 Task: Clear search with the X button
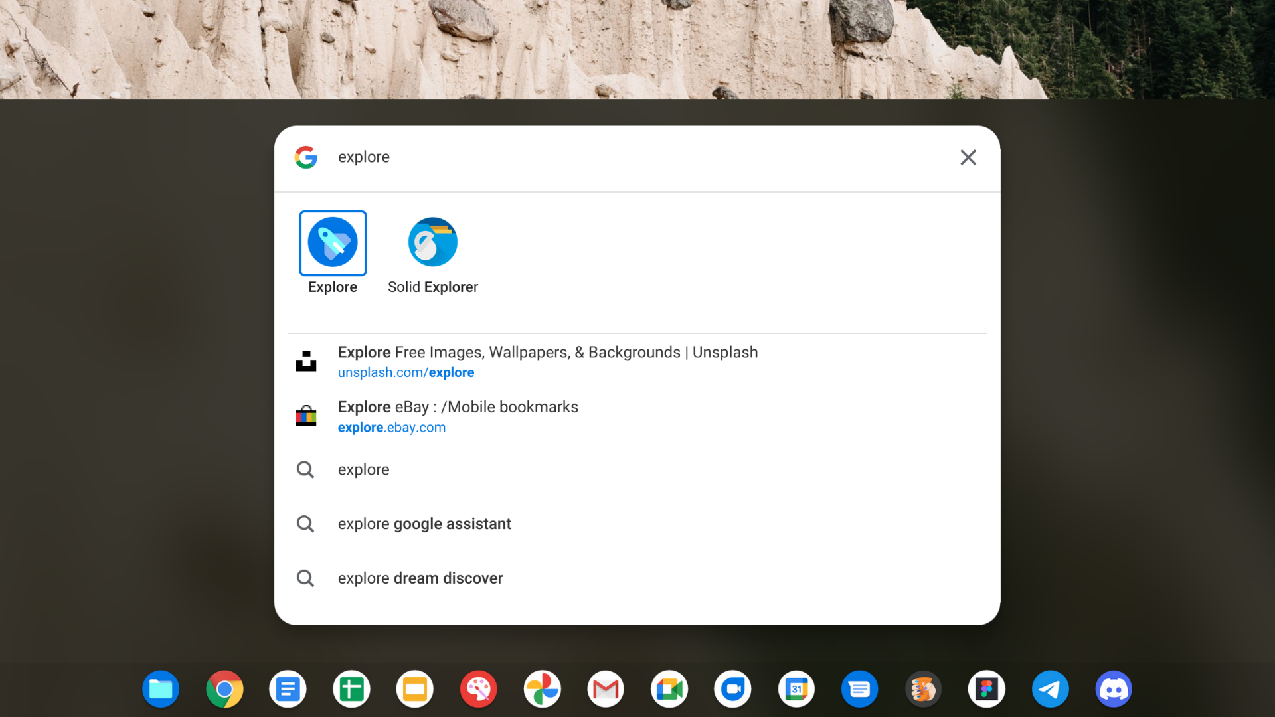pos(968,157)
